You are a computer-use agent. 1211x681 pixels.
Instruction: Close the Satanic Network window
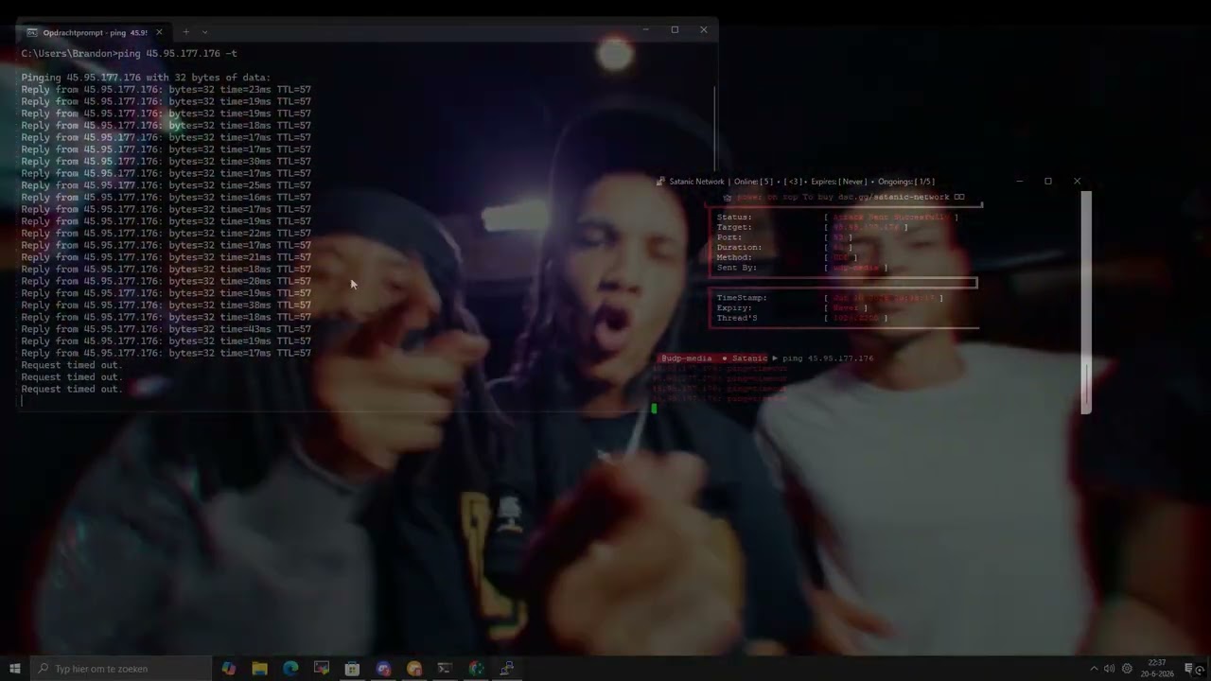(1077, 181)
